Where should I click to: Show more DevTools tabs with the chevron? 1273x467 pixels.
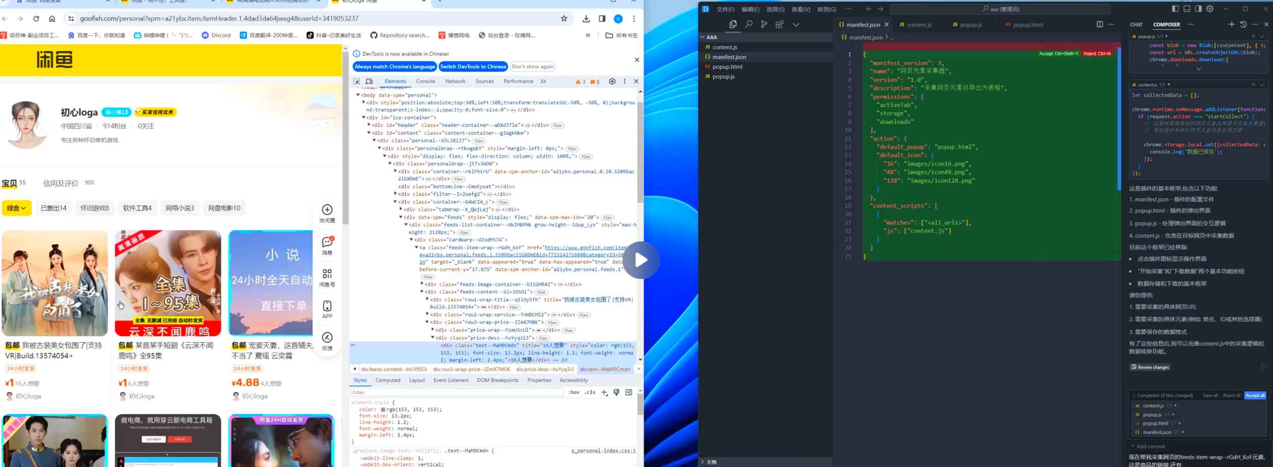pyautogui.click(x=543, y=81)
